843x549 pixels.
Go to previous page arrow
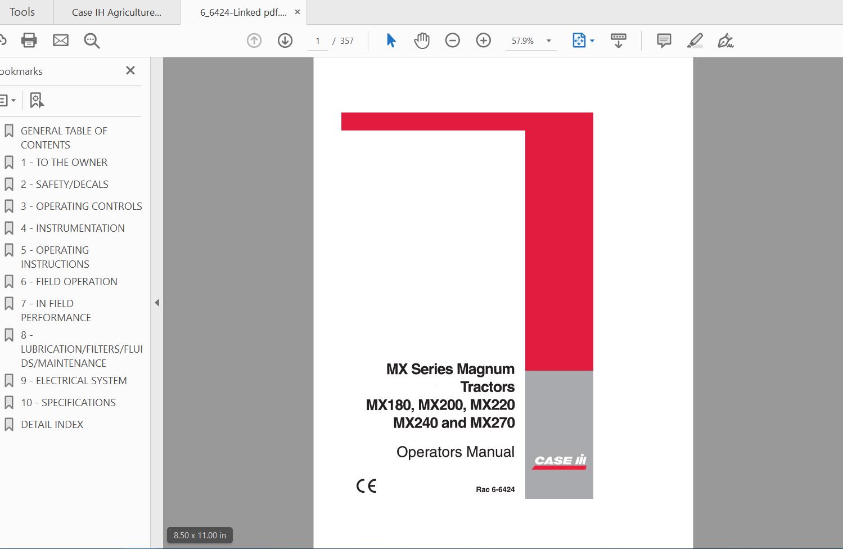point(254,40)
